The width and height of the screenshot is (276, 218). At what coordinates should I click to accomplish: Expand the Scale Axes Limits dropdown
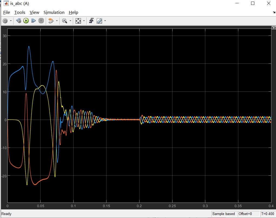[84, 21]
